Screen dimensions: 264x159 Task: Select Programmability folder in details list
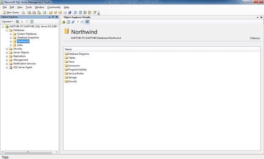click(x=77, y=70)
